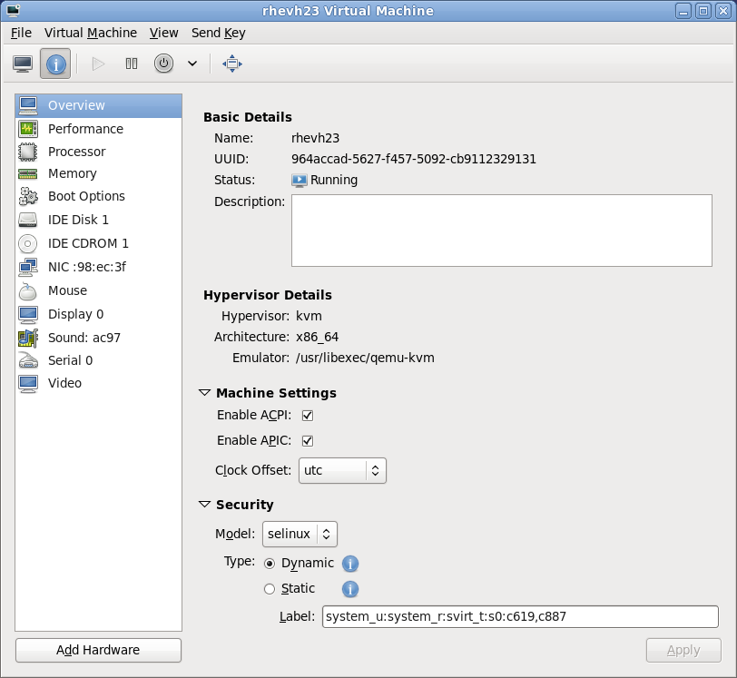
Task: Open the Virtual Machine menu
Action: pyautogui.click(x=91, y=33)
